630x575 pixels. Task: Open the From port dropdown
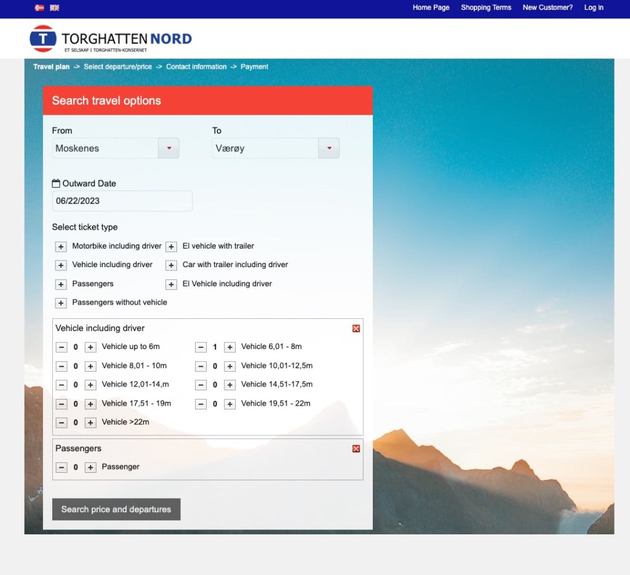coord(169,148)
